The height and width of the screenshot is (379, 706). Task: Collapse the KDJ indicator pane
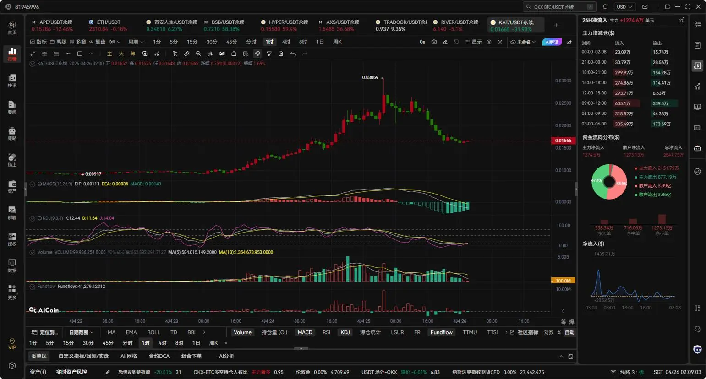(32, 218)
